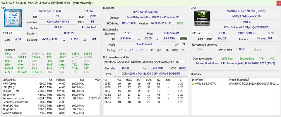The height and width of the screenshot is (117, 281).
Task: Click the NVIDIA GeForce logo
Action: tap(202, 18)
